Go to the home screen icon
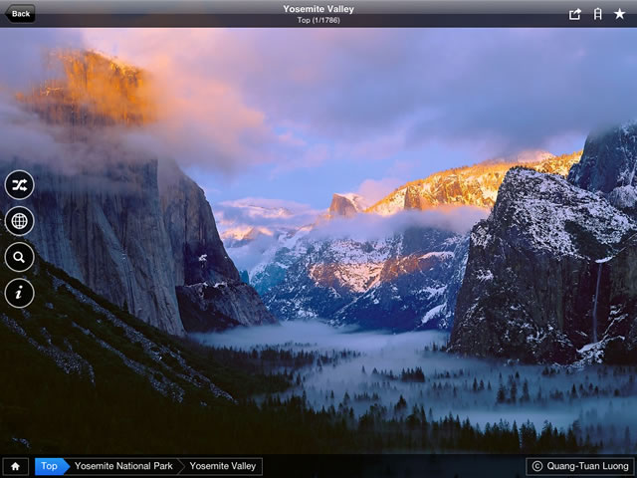Image resolution: width=637 pixels, height=478 pixels. [16, 466]
